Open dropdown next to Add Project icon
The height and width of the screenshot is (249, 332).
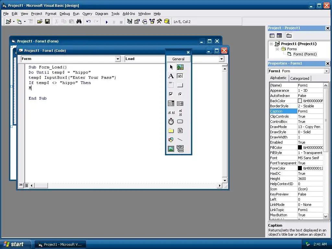click(x=14, y=22)
